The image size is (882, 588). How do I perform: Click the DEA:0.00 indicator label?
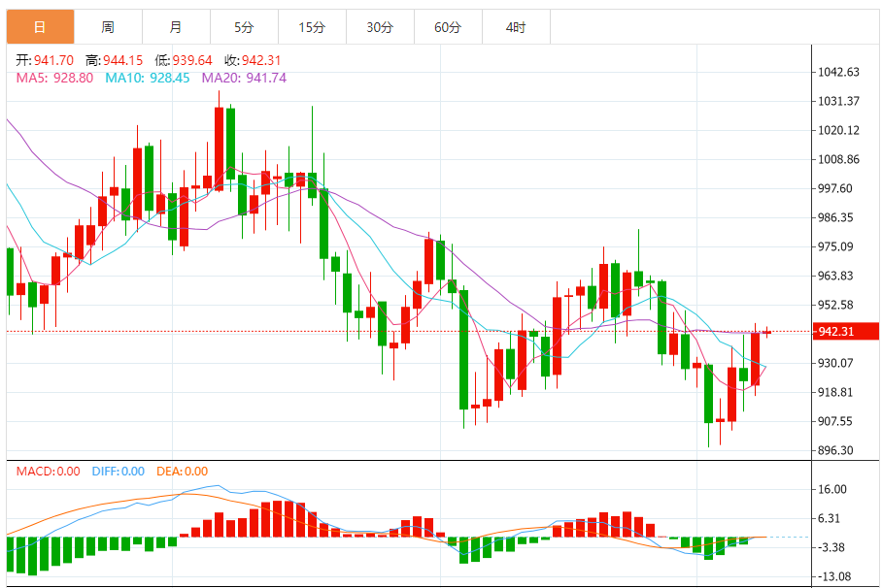(x=183, y=471)
